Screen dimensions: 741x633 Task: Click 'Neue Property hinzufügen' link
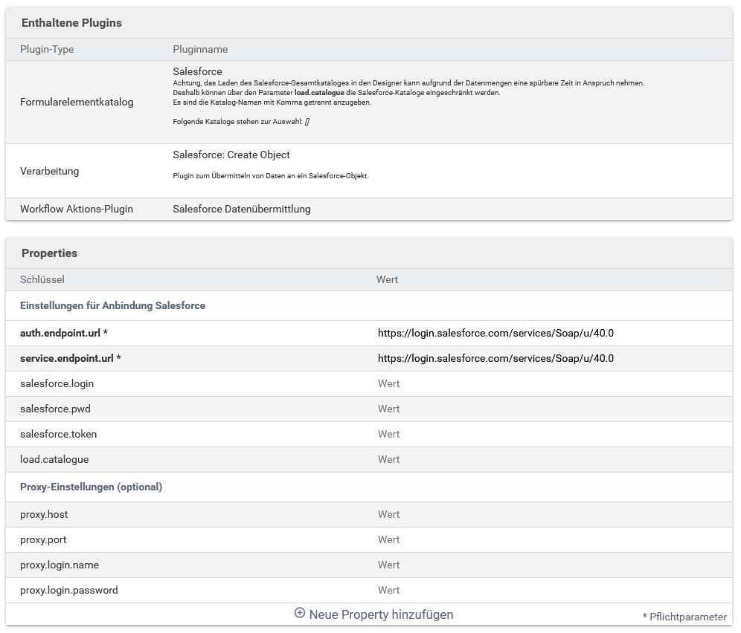pyautogui.click(x=380, y=614)
